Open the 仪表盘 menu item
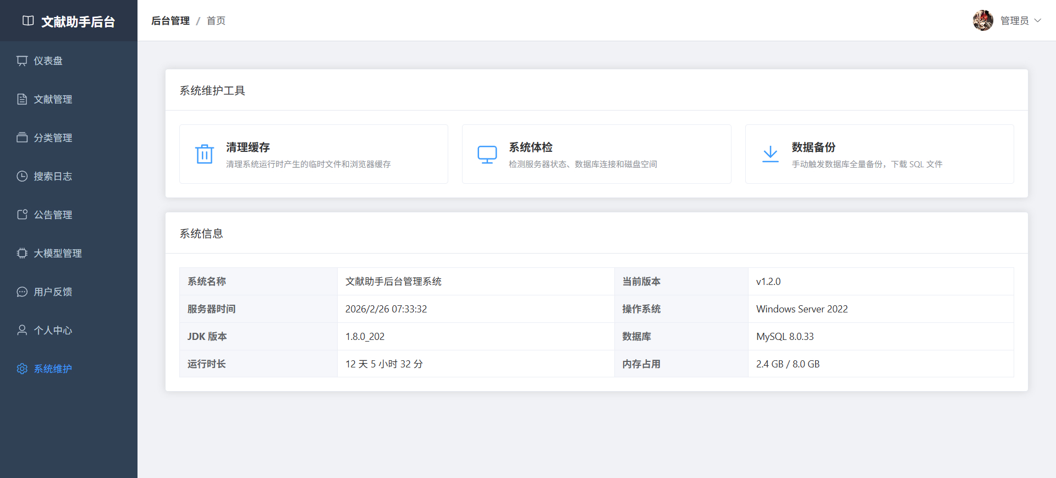Viewport: 1056px width, 478px height. 69,61
